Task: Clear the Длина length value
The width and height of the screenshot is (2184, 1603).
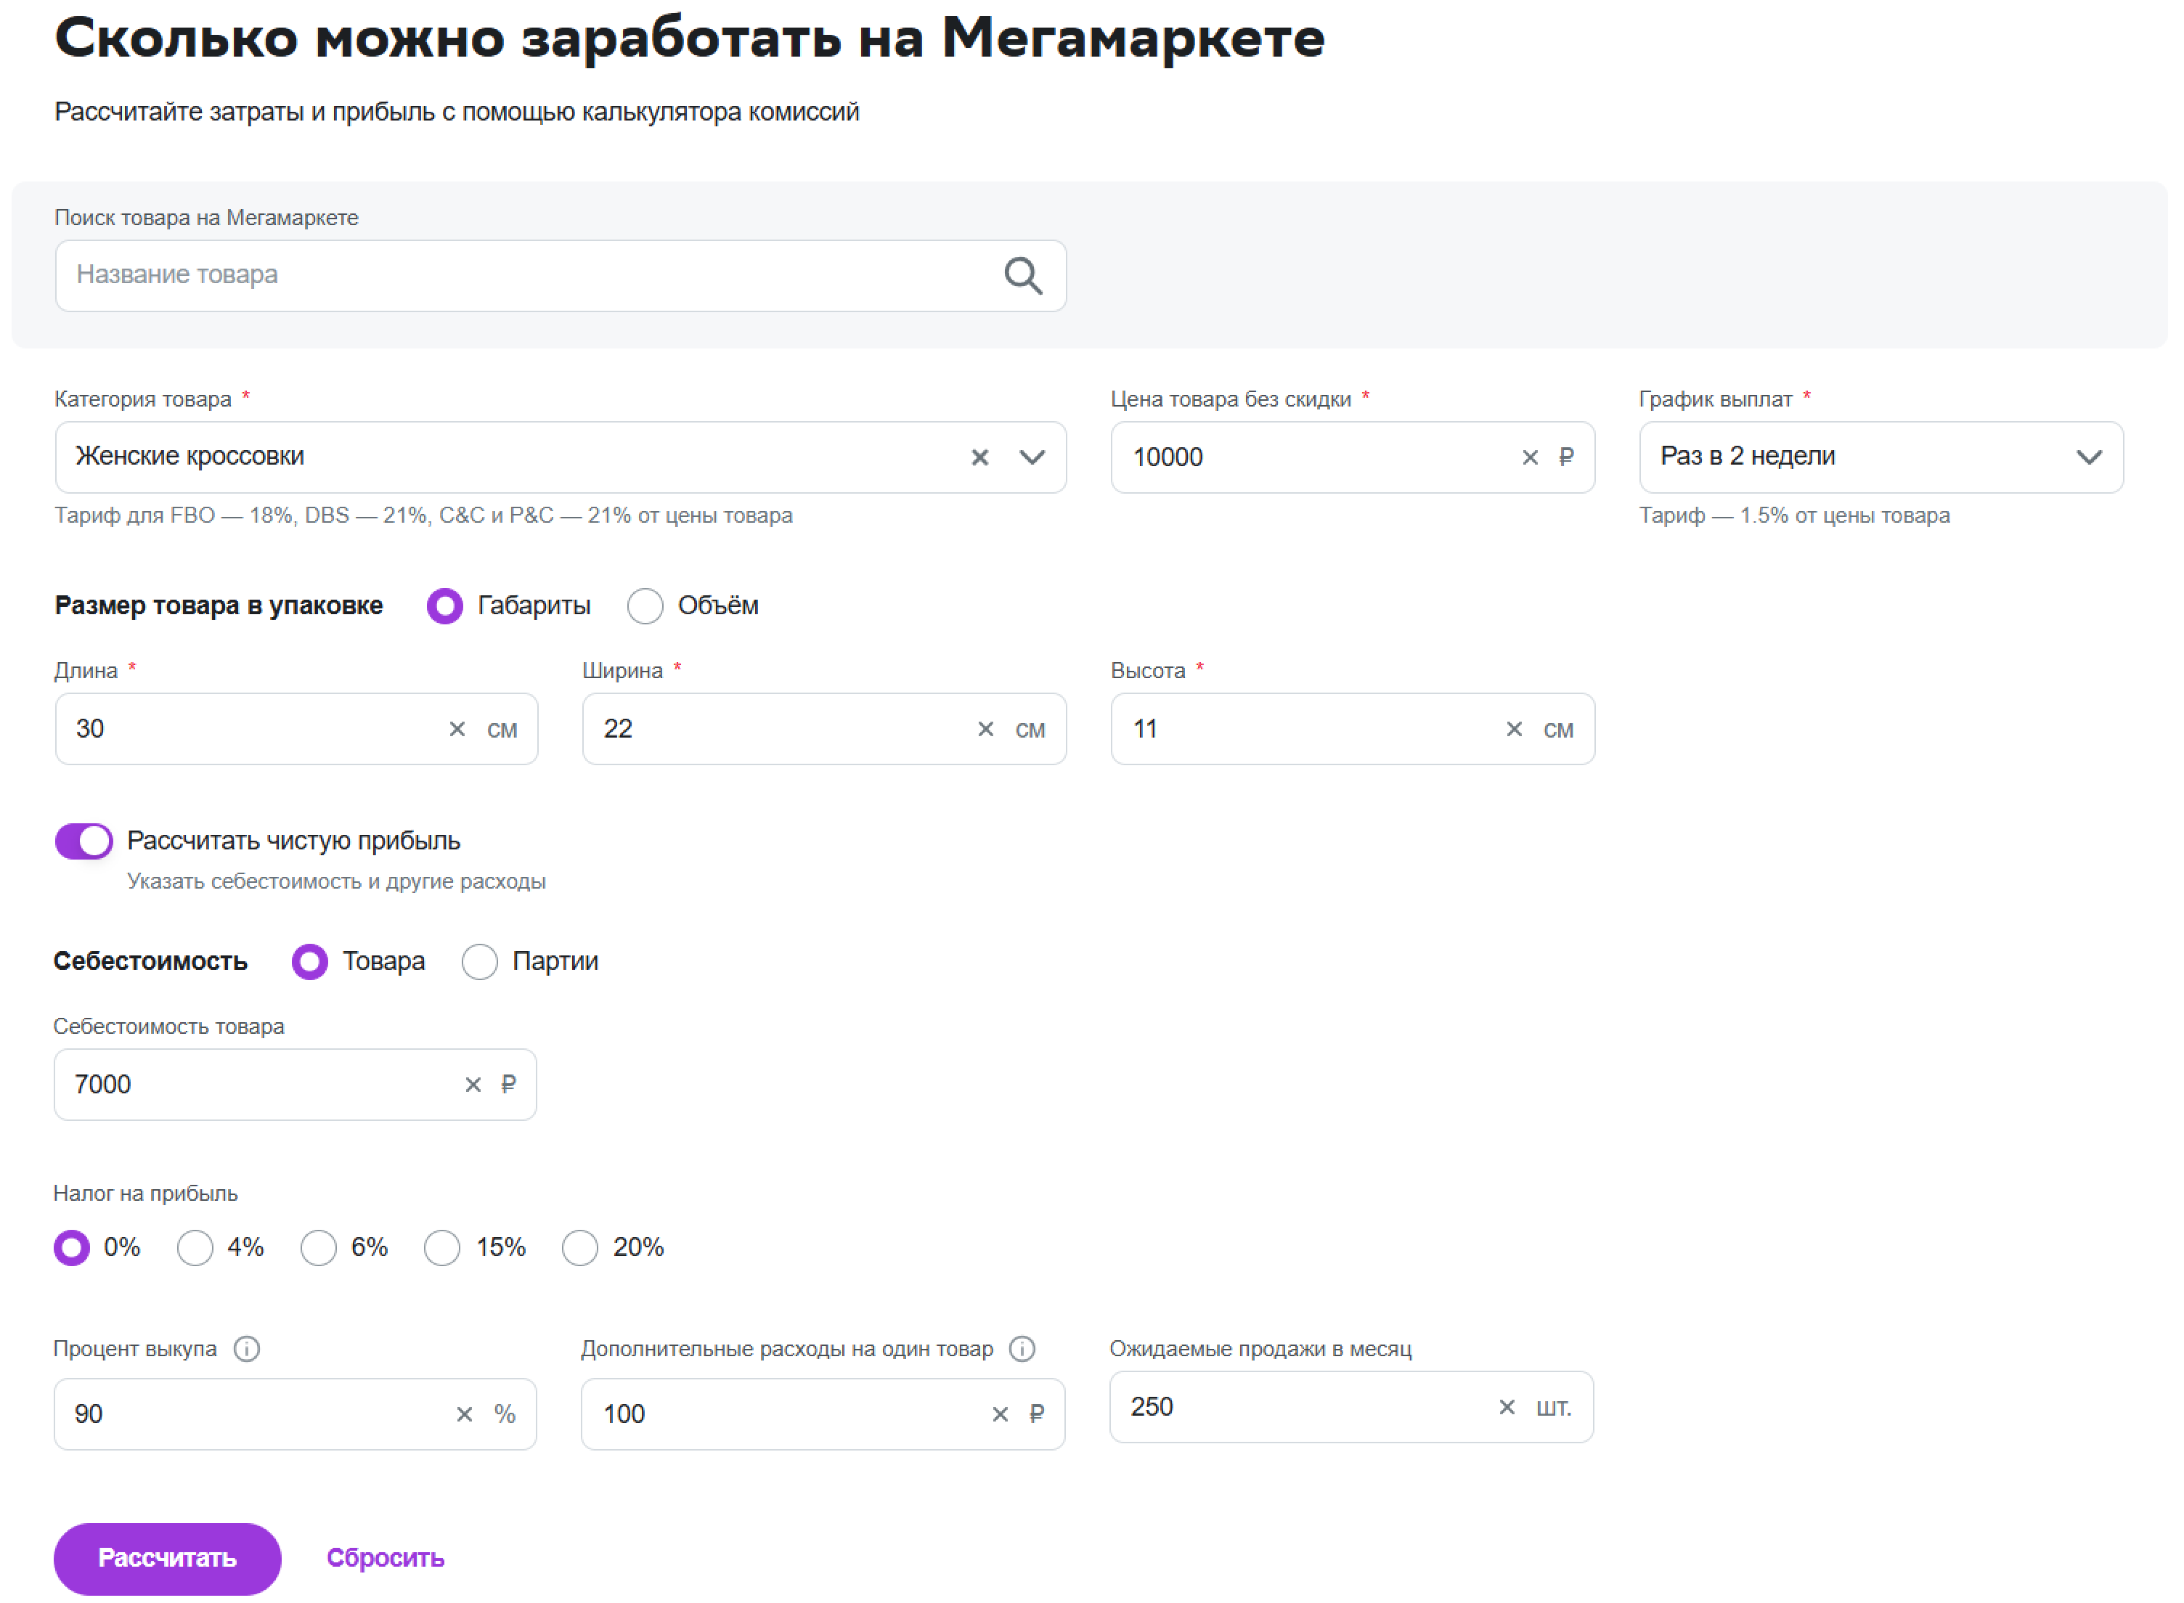Action: tap(457, 729)
